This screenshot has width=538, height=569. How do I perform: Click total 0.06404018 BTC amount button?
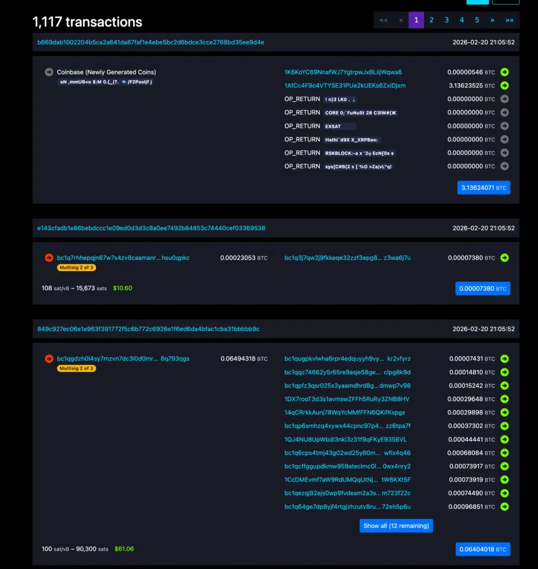pyautogui.click(x=482, y=550)
